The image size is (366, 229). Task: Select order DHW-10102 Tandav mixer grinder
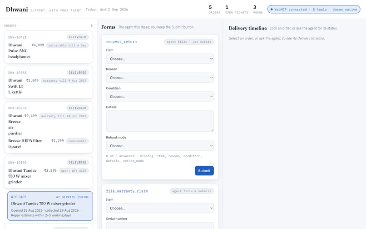48,172
